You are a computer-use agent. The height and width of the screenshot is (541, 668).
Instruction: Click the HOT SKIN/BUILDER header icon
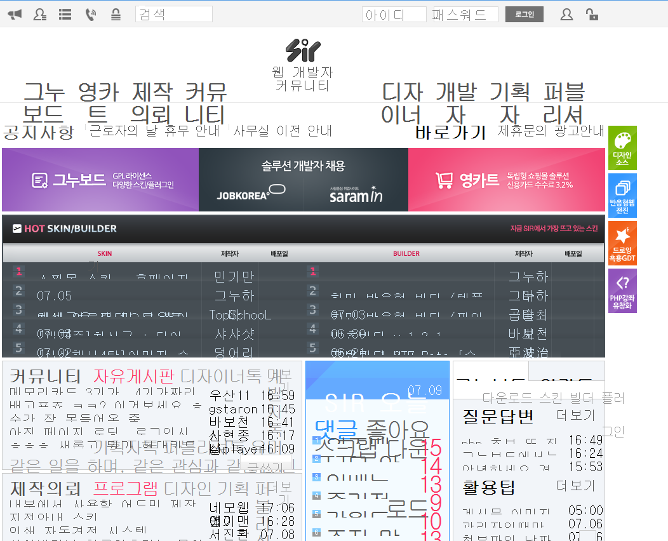coord(17,229)
